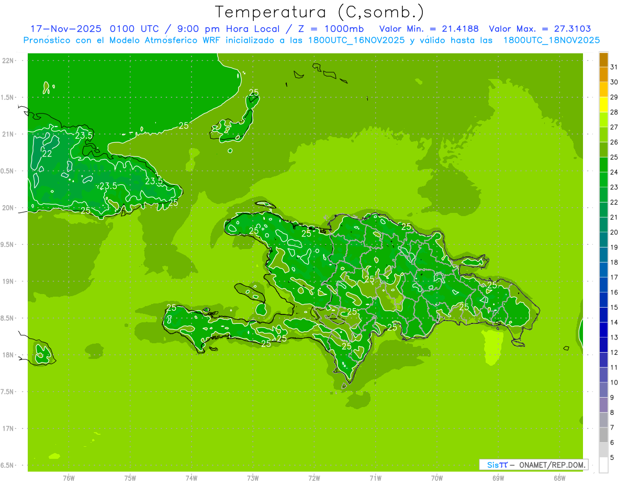Click the 76W longitude axis label
Viewport: 628px width, 485px height.
click(x=69, y=478)
